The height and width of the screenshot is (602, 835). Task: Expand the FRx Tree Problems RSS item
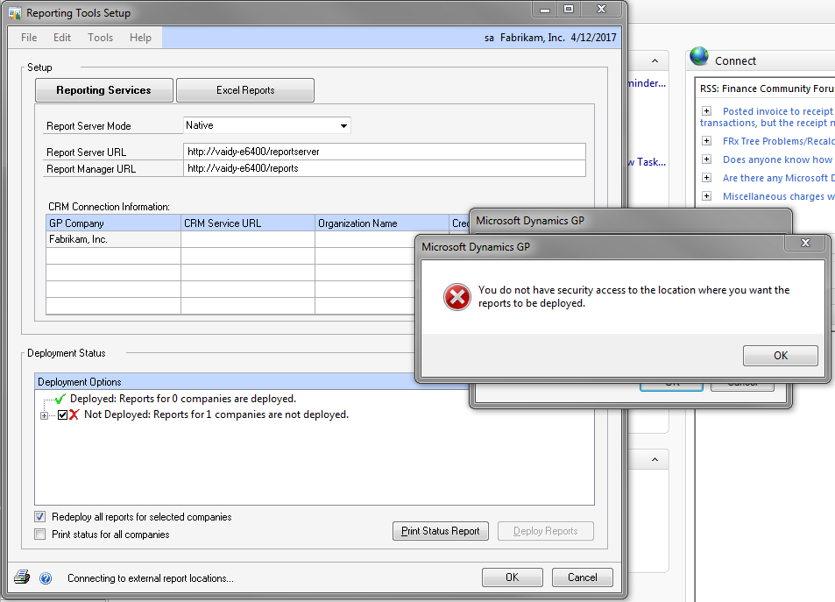(x=706, y=141)
